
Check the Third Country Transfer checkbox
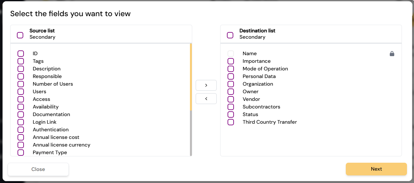[x=231, y=122]
